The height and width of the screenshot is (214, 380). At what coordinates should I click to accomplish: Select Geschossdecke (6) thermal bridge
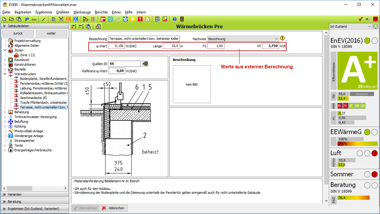(33, 98)
